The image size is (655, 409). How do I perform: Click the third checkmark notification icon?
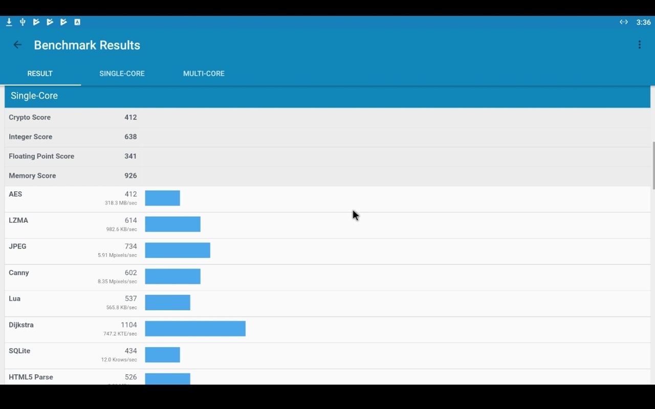point(63,22)
